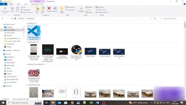Open Excel from the taskbar
This screenshot has width=186, height=105.
[91, 103]
